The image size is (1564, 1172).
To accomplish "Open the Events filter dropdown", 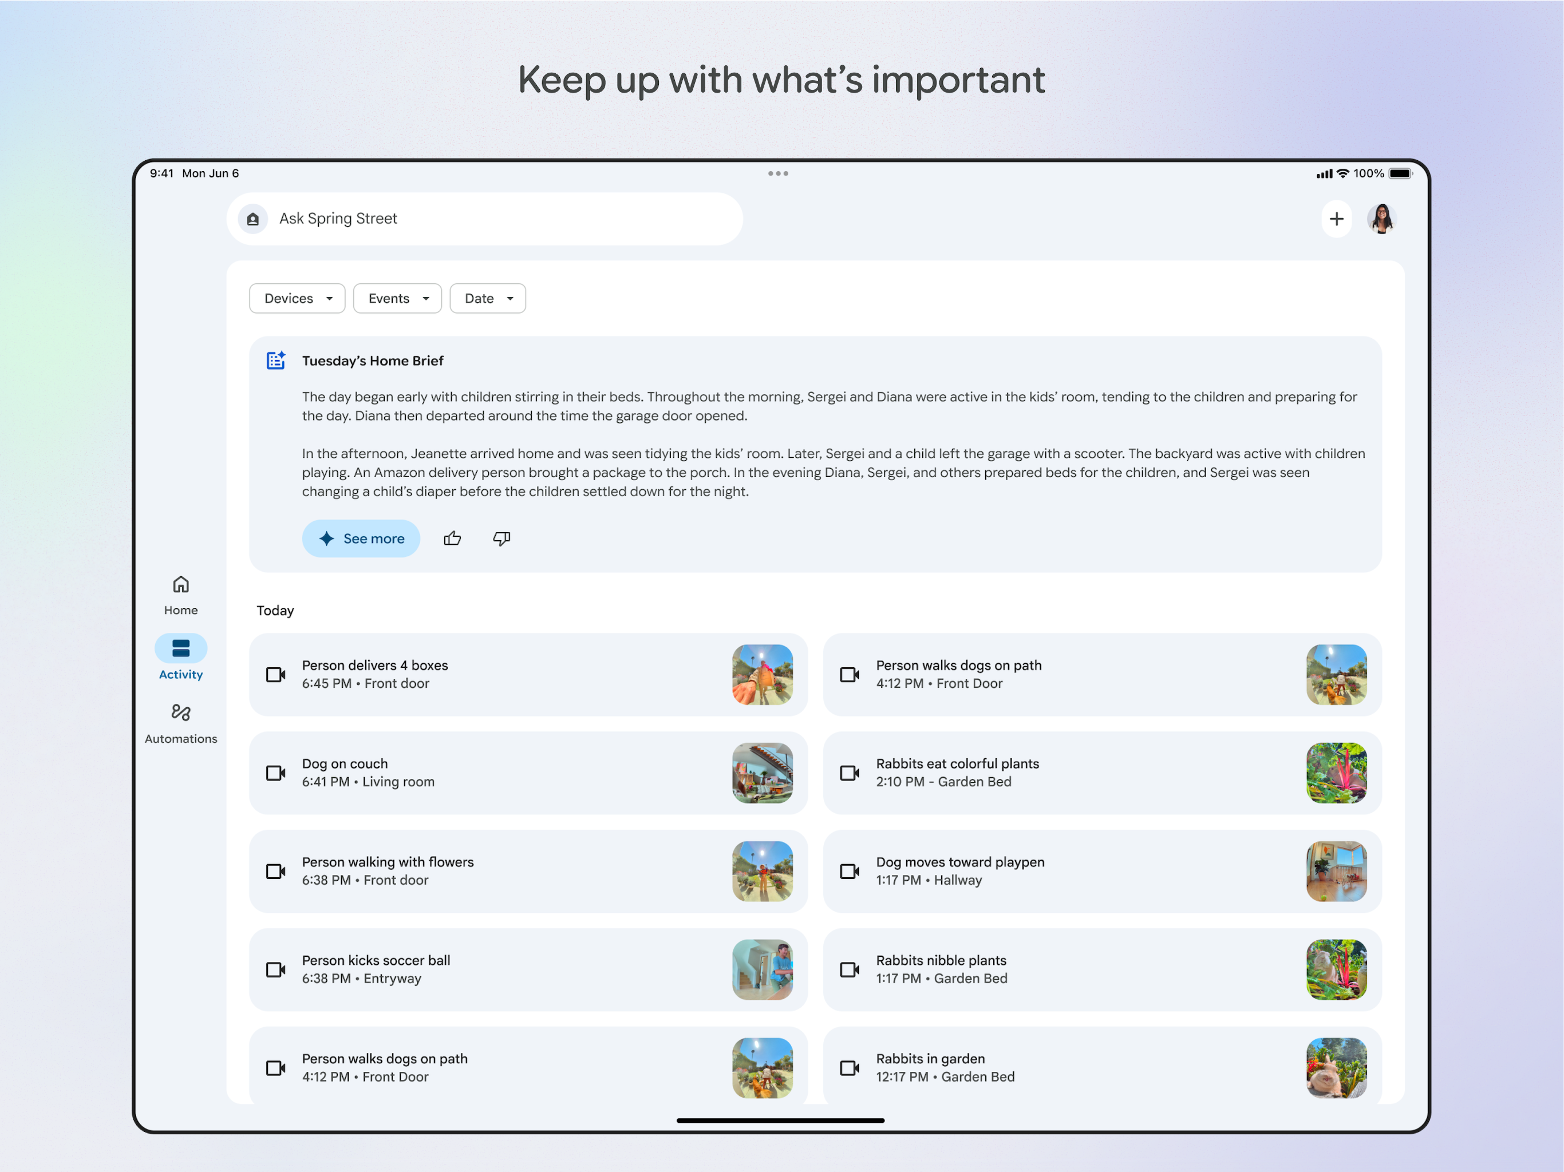I will coord(397,298).
